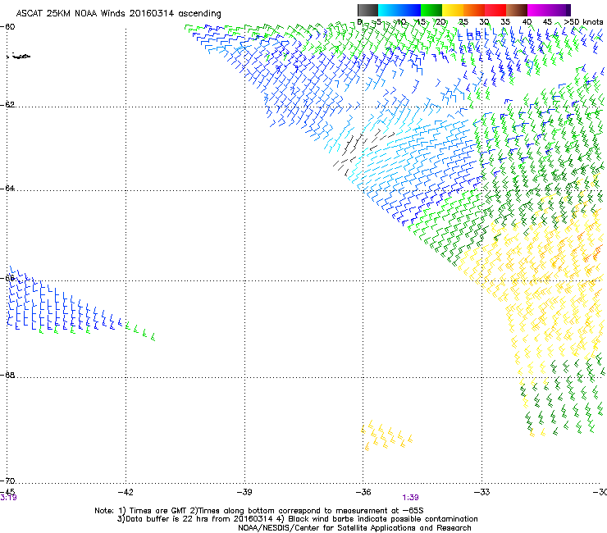Select the cyan-to-blue 5-15 knots color bar segment

click(399, 10)
